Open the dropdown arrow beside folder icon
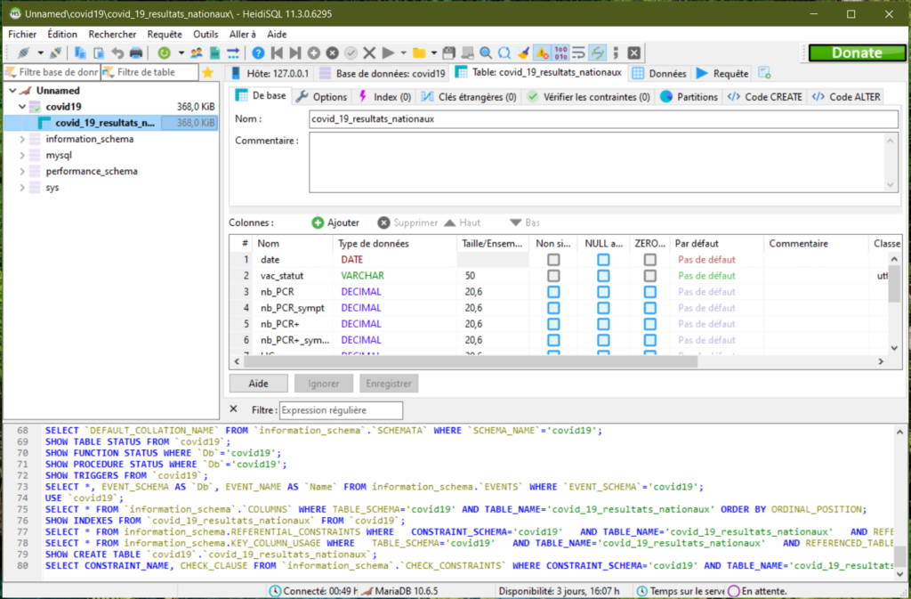 point(433,53)
